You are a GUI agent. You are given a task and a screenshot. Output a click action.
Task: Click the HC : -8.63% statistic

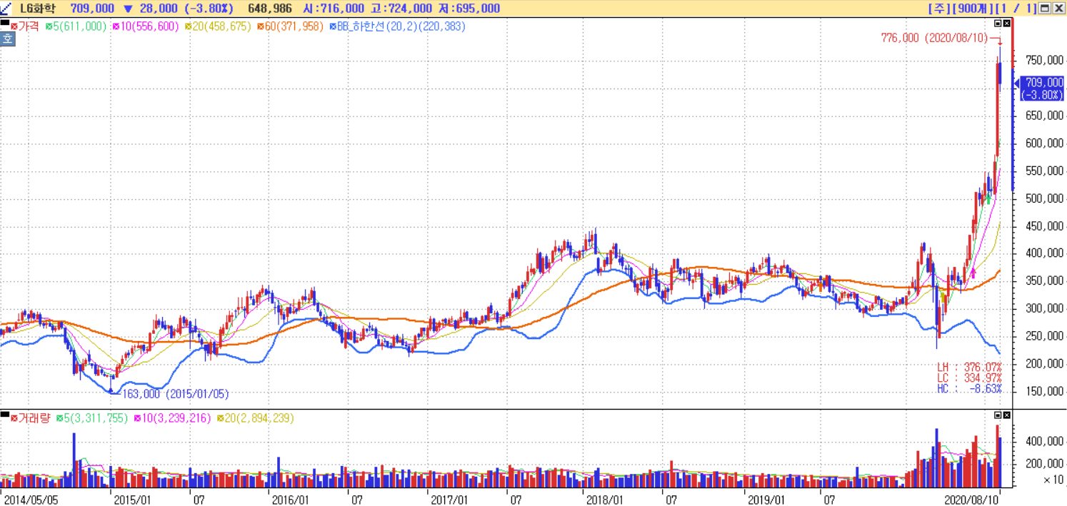tap(969, 389)
